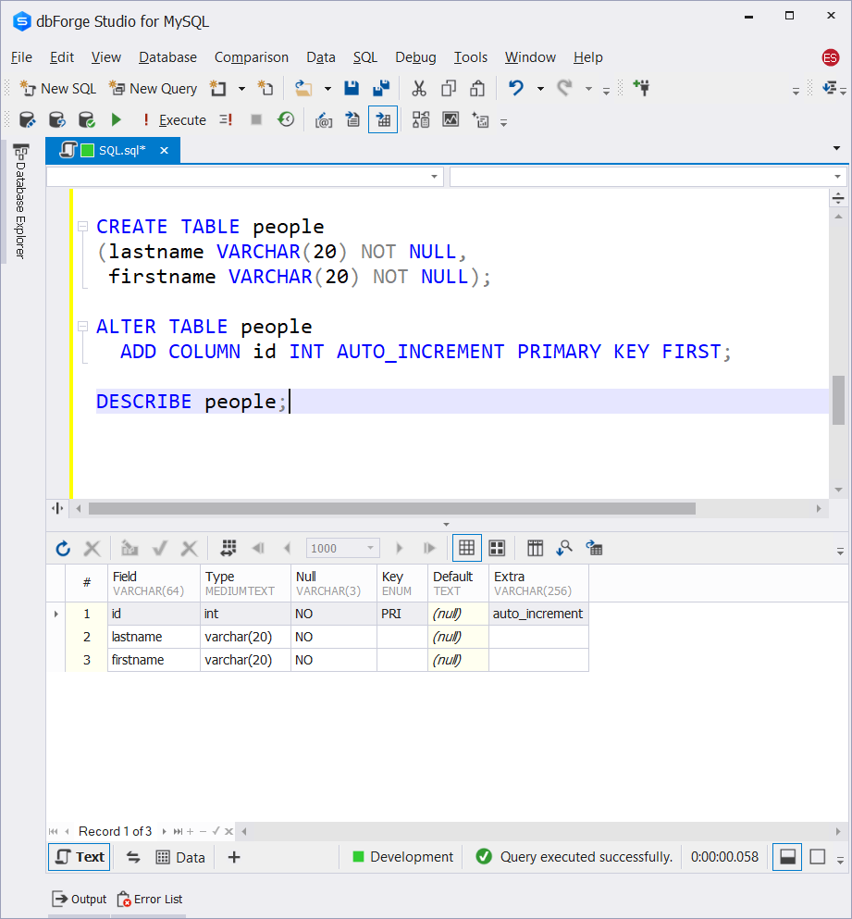Switch results view to card mode
Screen dimensions: 852x919
[x=497, y=548]
